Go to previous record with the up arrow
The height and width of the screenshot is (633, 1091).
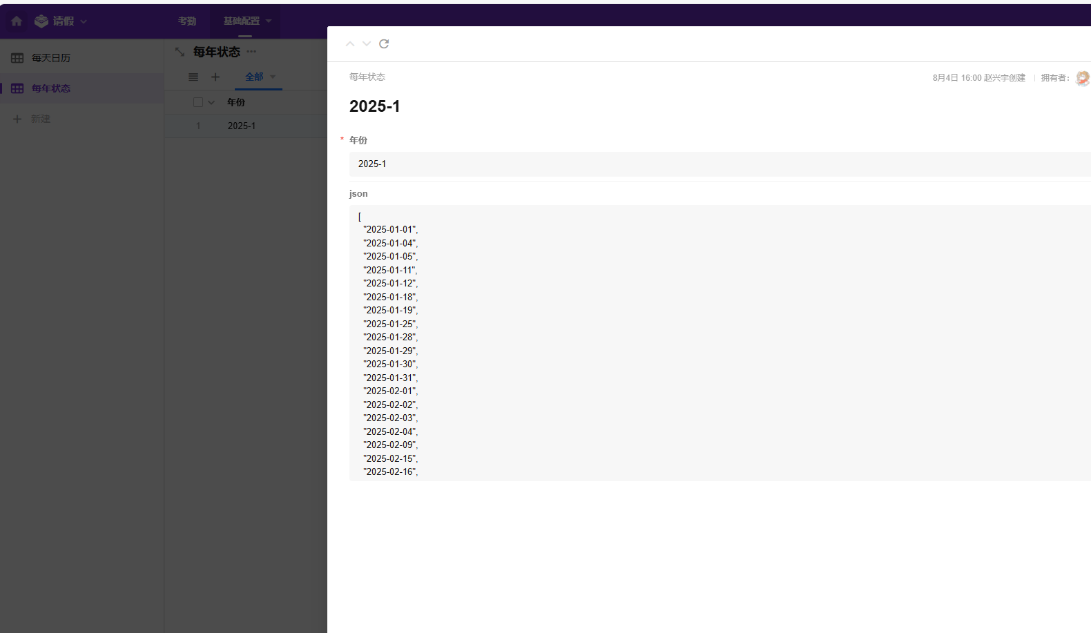tap(350, 44)
